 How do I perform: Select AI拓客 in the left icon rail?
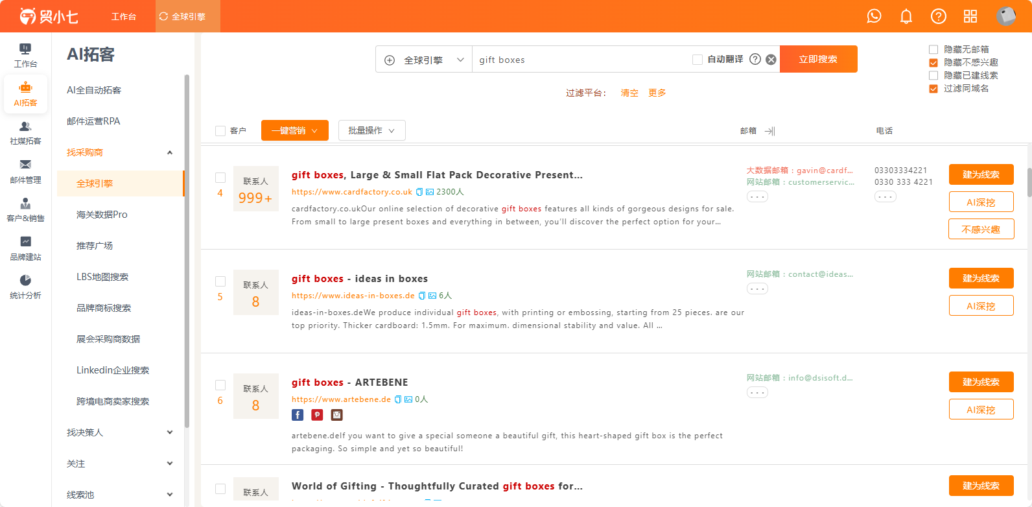click(x=25, y=95)
